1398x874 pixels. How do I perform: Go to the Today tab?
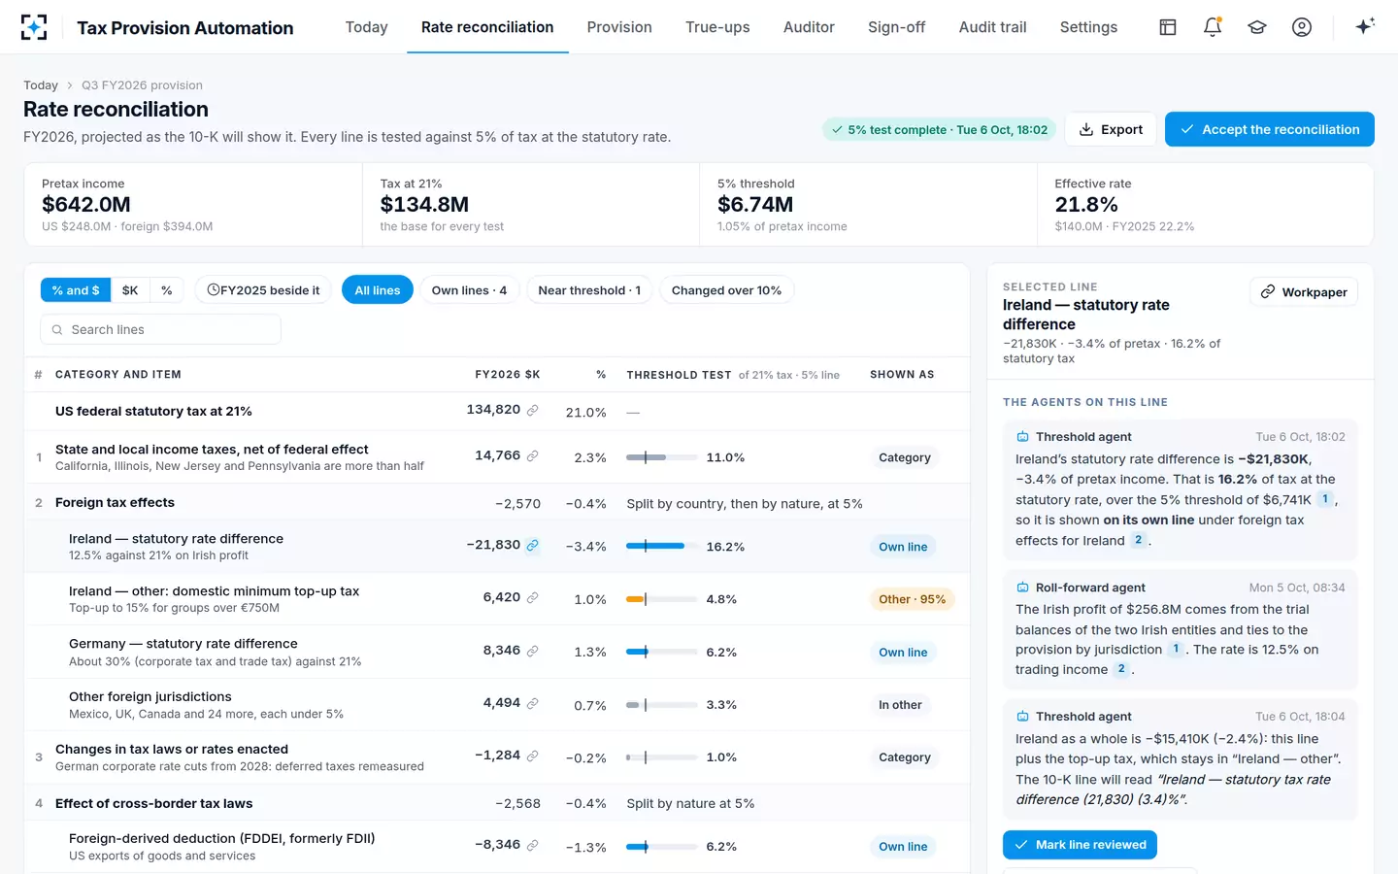(366, 27)
